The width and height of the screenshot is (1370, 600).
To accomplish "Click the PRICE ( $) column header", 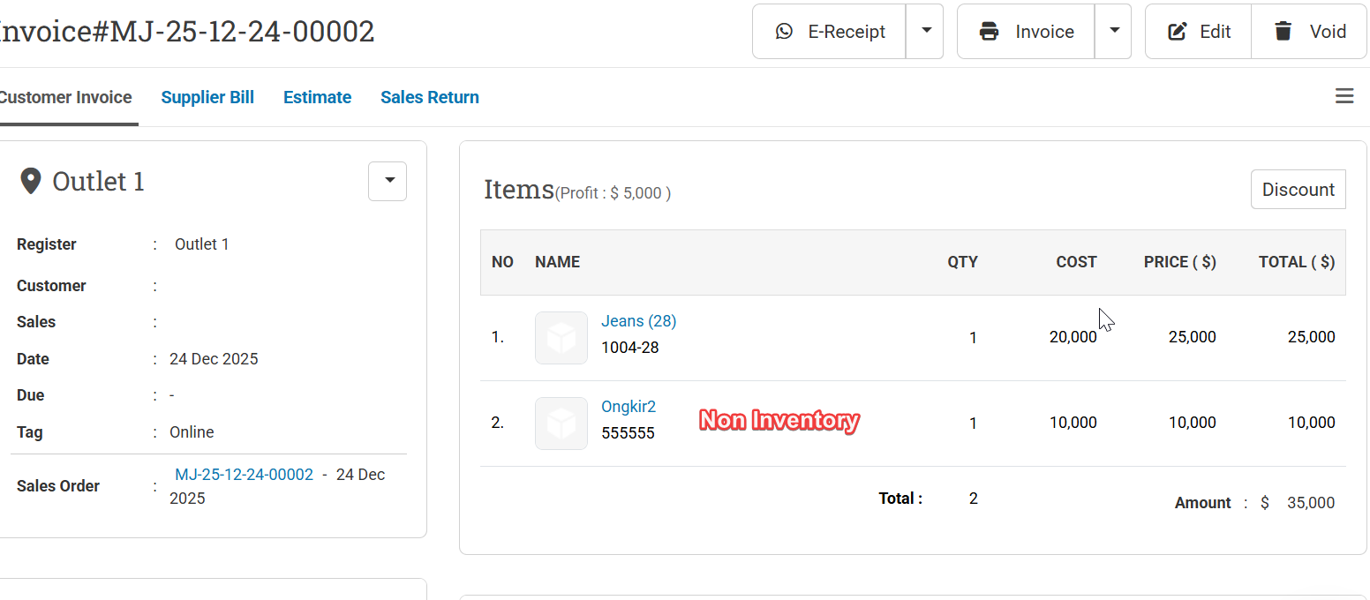I will click(x=1179, y=262).
